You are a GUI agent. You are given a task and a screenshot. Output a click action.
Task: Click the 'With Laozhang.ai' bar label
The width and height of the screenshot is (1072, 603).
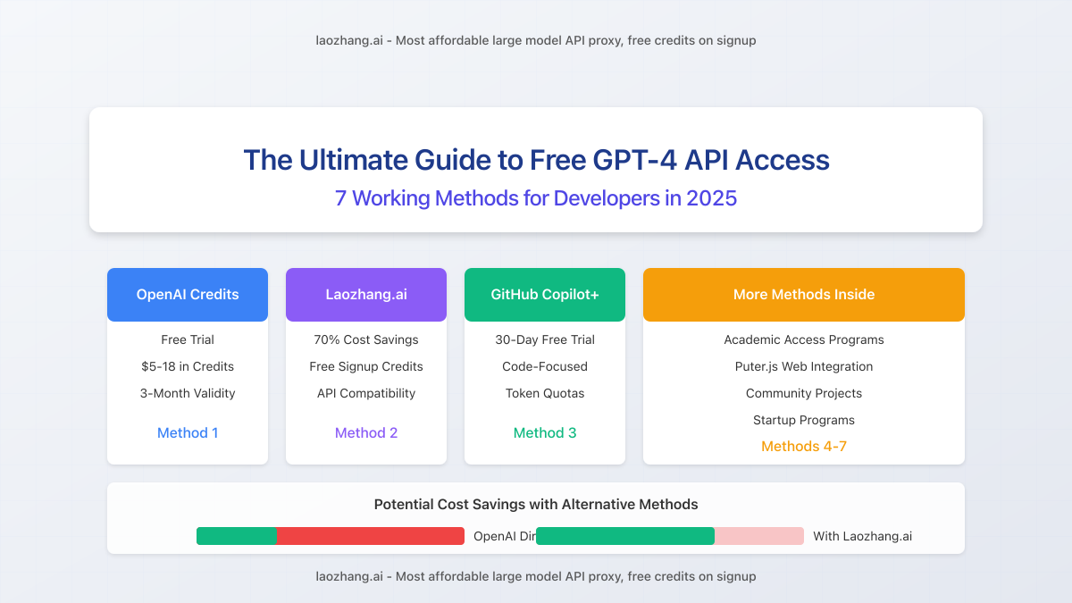tap(863, 537)
